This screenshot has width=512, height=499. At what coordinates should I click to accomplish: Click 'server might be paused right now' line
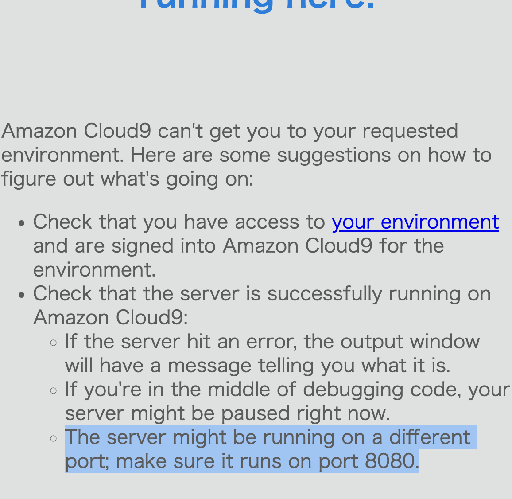pyautogui.click(x=228, y=413)
